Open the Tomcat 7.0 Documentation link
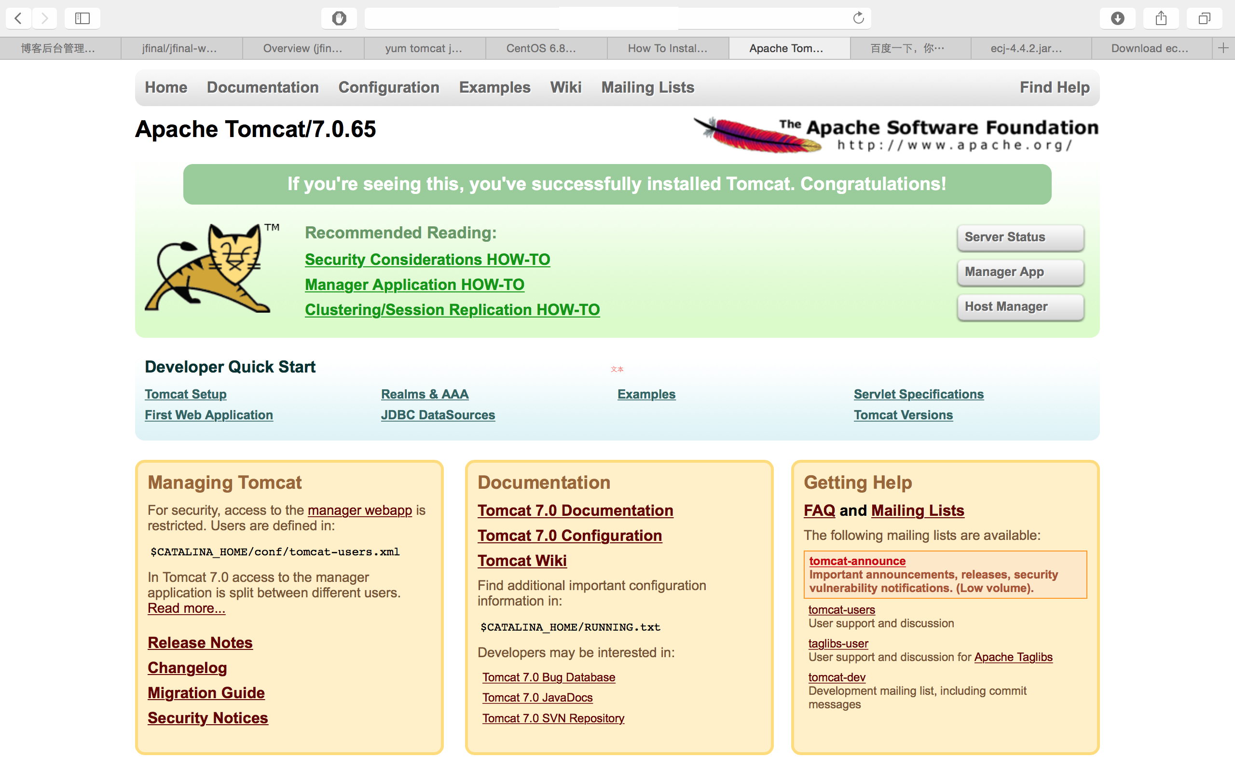 pos(575,510)
